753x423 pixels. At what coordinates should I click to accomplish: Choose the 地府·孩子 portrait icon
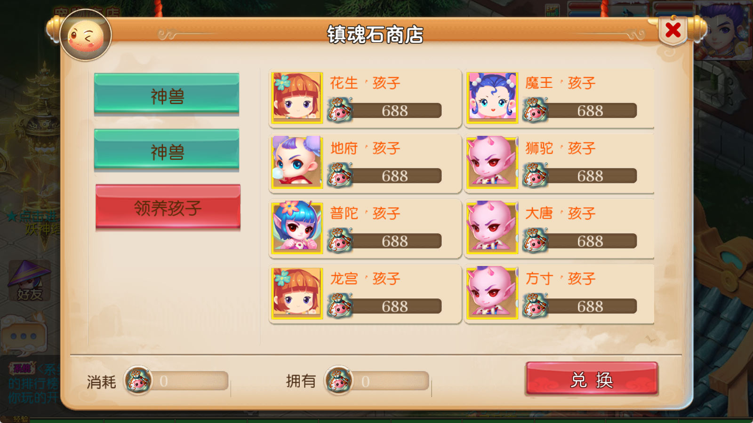click(297, 163)
